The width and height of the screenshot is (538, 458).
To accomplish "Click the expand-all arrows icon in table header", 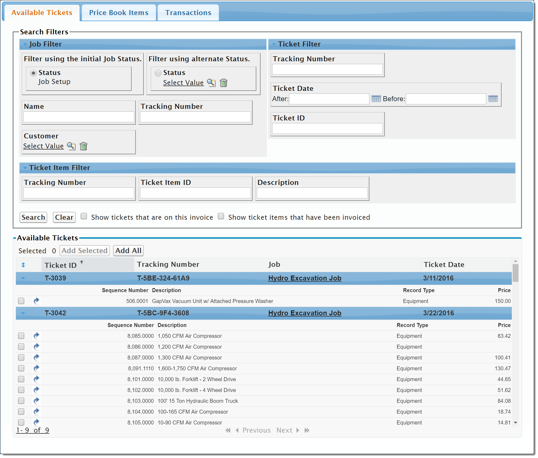I will coord(23,265).
